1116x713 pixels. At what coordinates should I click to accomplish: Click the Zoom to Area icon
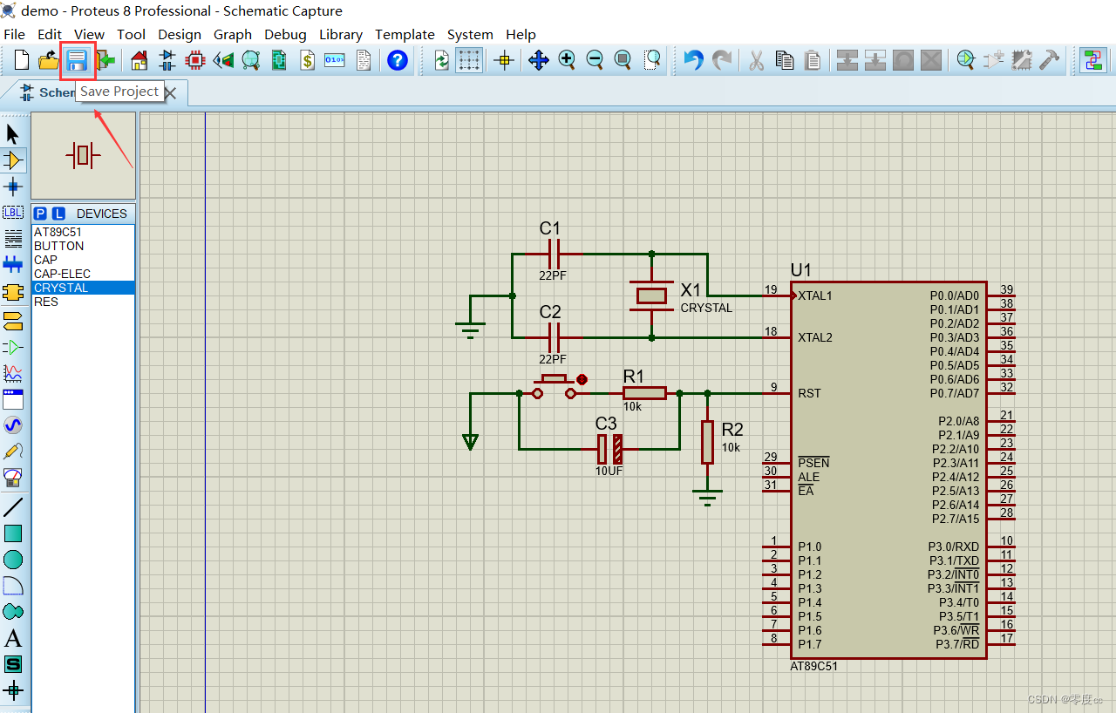click(x=651, y=60)
